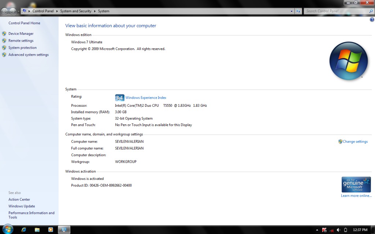Open Device Manager link

coord(21,34)
